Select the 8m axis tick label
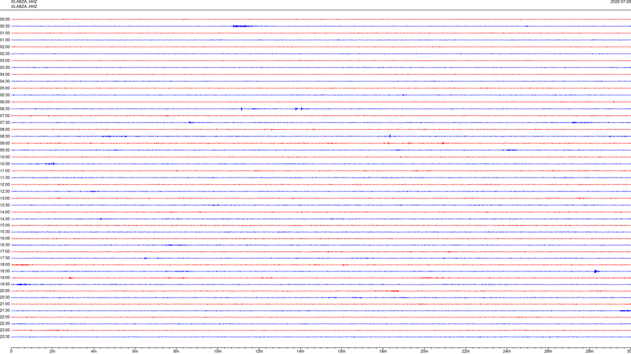This screenshot has width=631, height=354. tap(176, 351)
